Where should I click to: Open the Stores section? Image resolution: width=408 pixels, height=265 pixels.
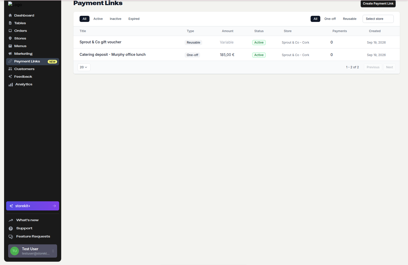(x=33, y=38)
